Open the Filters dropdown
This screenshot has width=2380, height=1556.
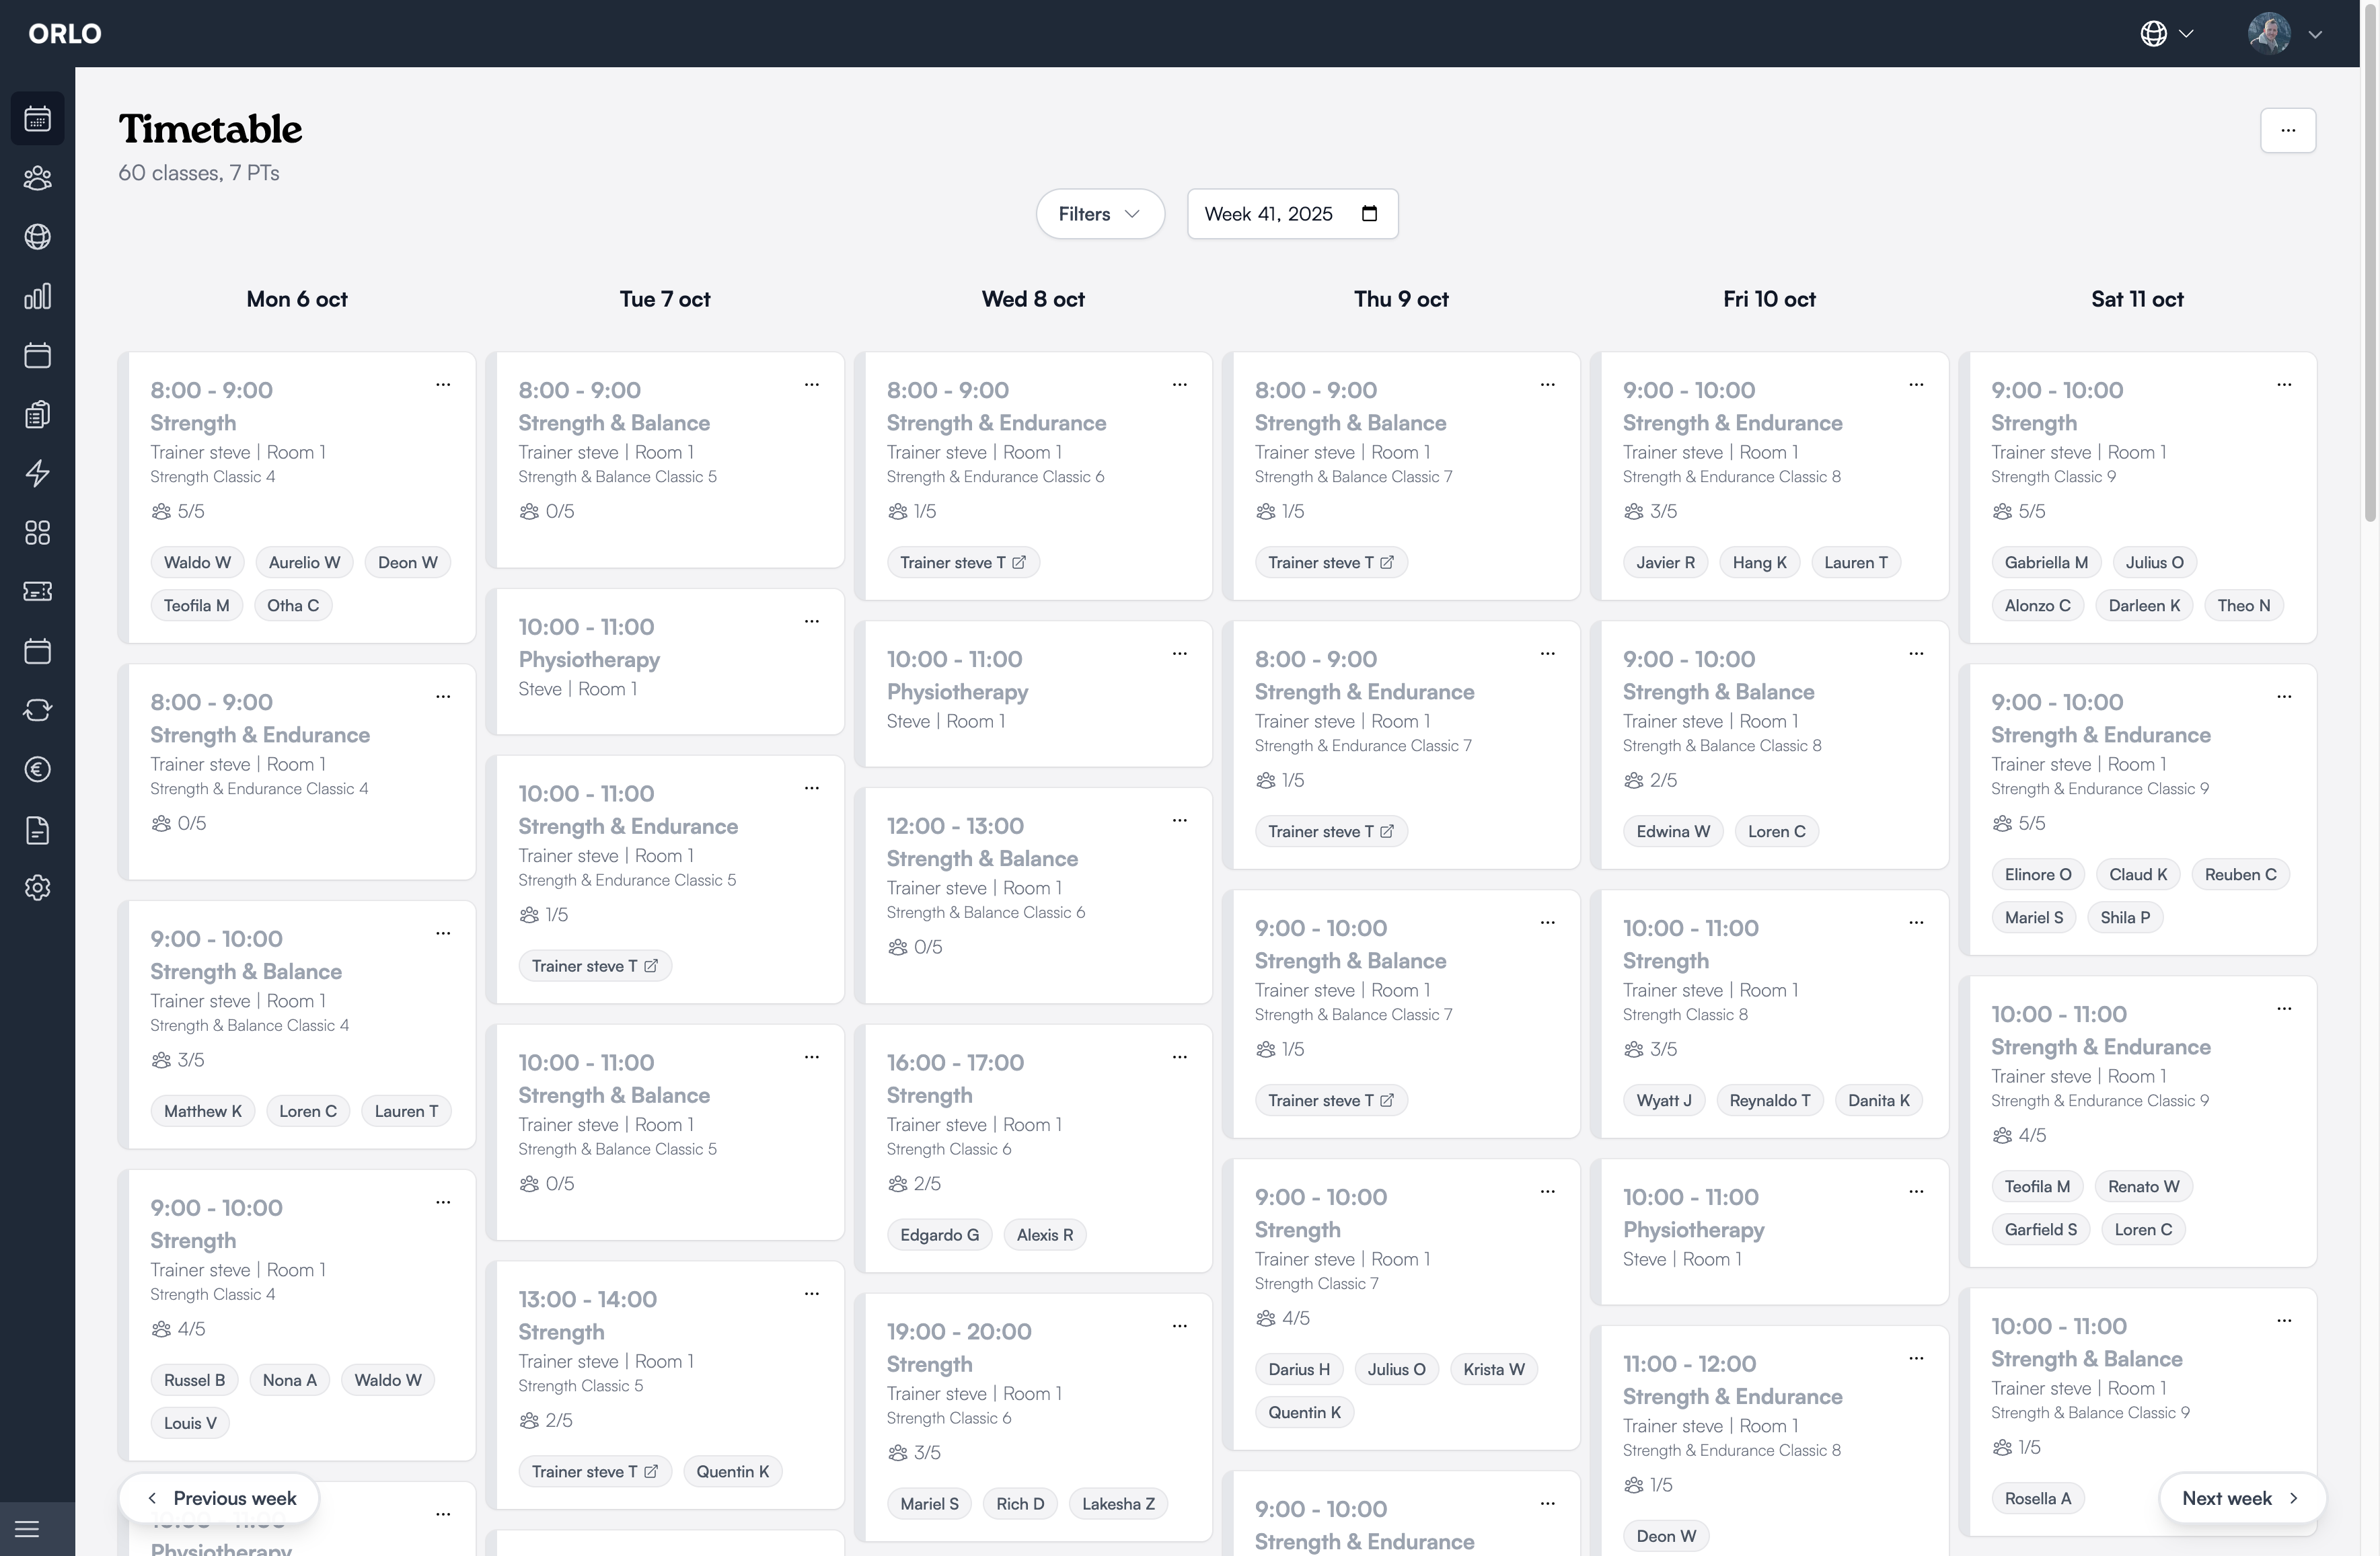click(1099, 214)
